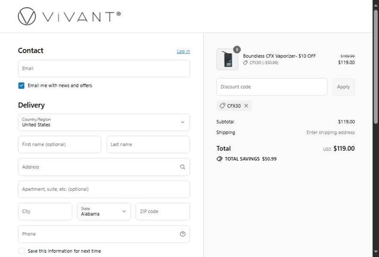Click the struck-through $169.99 price
The image size is (379, 257).
tap(348, 56)
